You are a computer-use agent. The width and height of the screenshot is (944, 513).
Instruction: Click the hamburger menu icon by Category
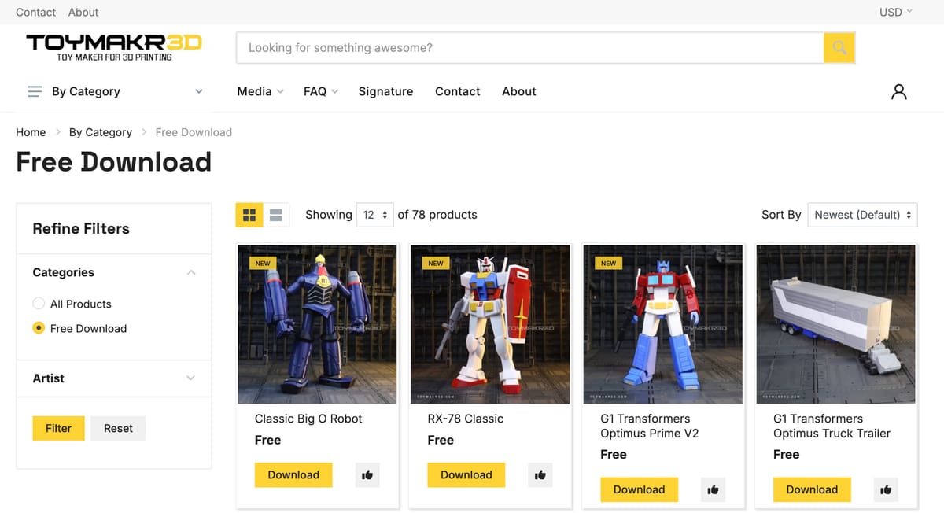coord(35,91)
